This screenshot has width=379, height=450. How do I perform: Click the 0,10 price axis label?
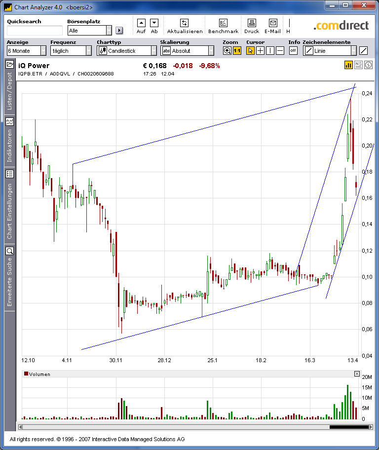pyautogui.click(x=367, y=277)
